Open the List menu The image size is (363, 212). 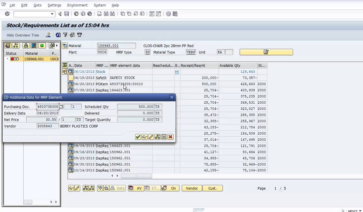point(12,5)
